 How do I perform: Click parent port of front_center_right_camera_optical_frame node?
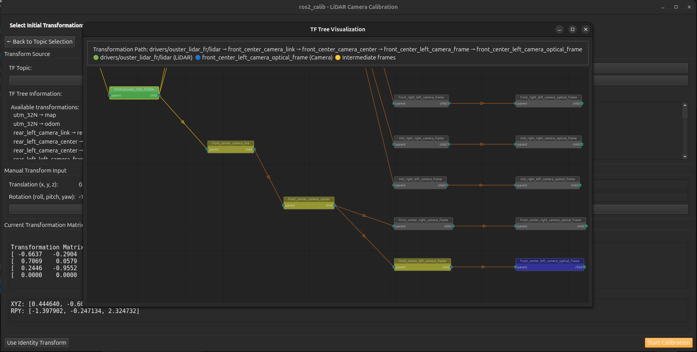click(515, 226)
